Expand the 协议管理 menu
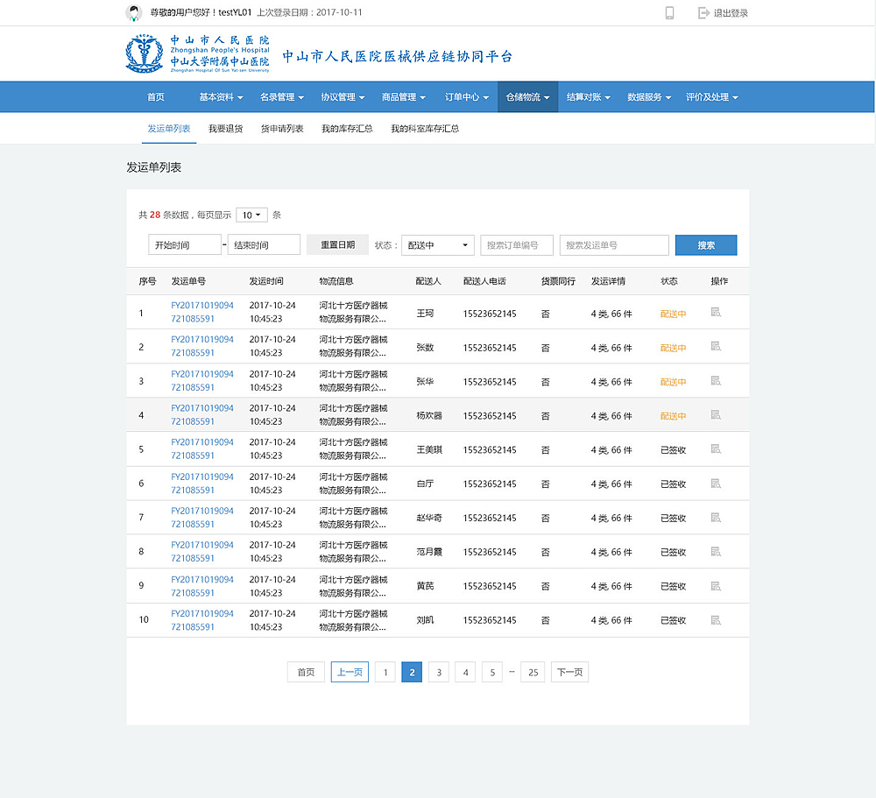The image size is (876, 798). pyautogui.click(x=343, y=97)
